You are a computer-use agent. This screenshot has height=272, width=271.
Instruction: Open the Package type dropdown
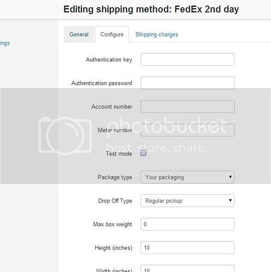coord(187,177)
